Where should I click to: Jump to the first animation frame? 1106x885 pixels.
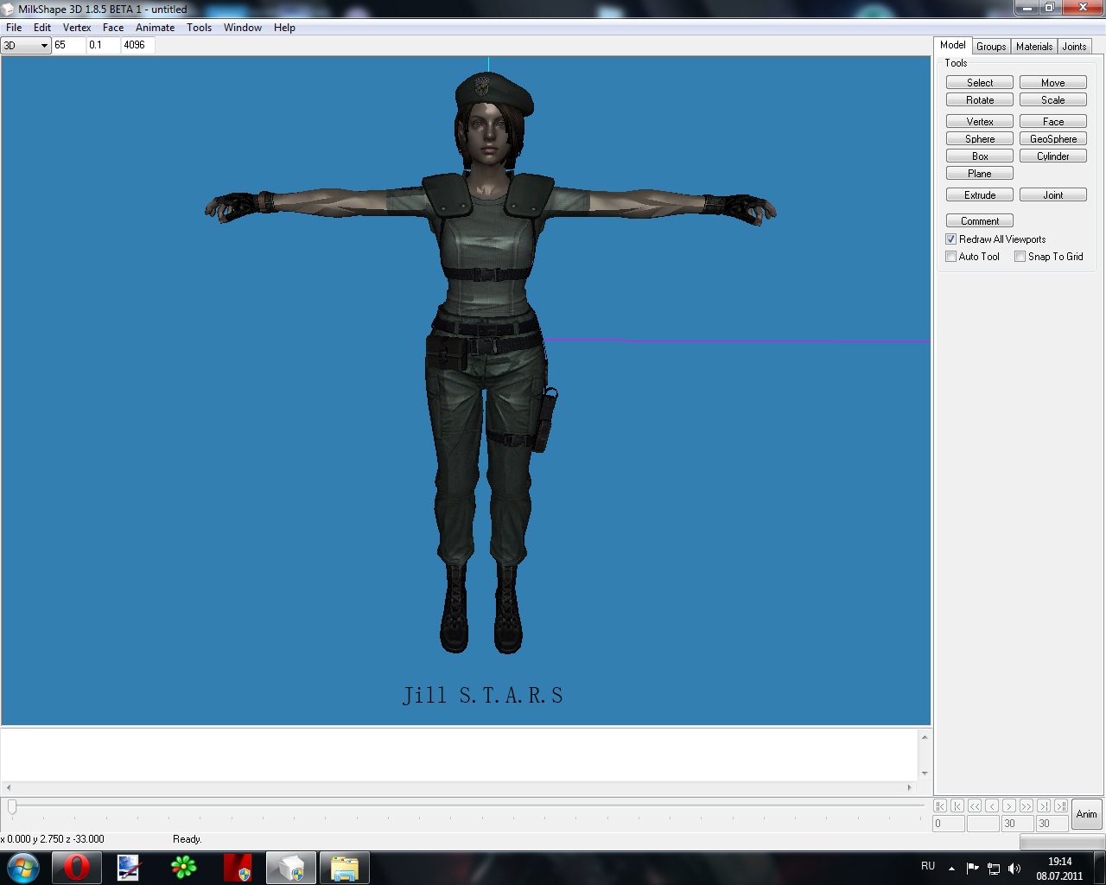pos(940,805)
